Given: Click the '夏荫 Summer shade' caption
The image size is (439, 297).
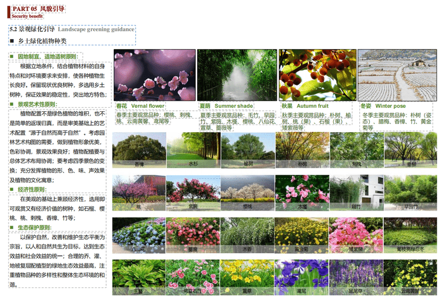Looking at the screenshot, I should 226,106.
